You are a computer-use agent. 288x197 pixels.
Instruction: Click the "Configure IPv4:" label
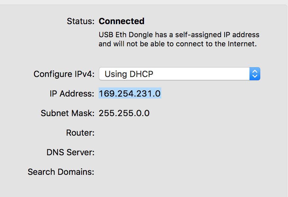click(x=64, y=74)
